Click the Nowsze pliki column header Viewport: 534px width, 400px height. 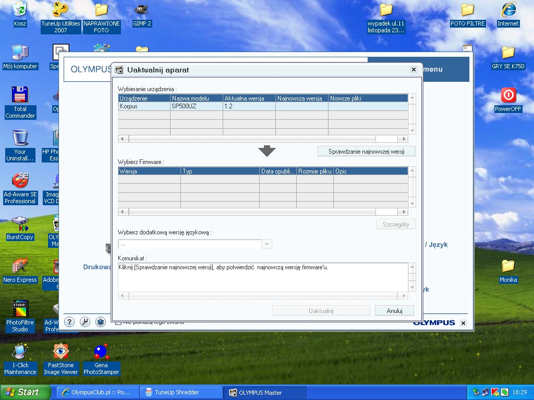(368, 98)
